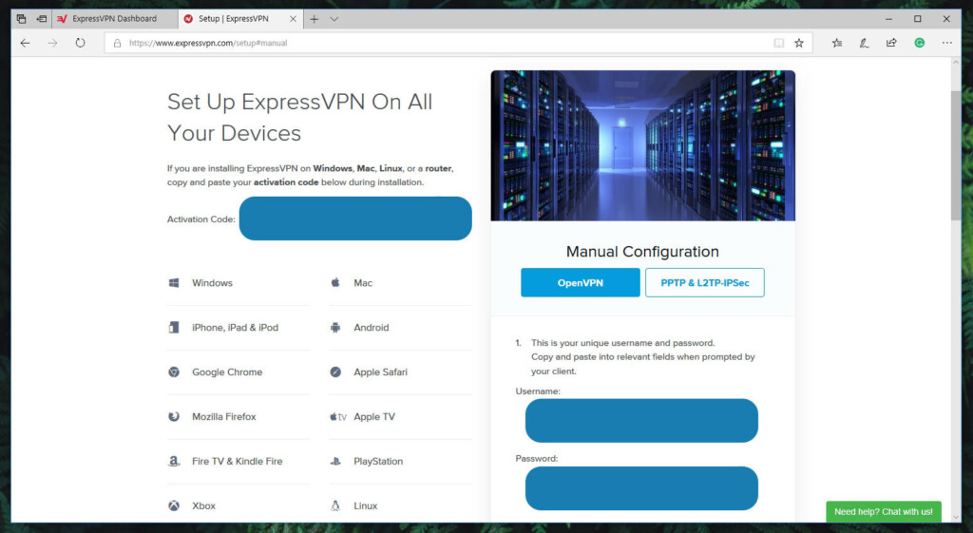This screenshot has height=533, width=973.
Task: Open the Fire TV & Kindle Fire link
Action: 237,461
